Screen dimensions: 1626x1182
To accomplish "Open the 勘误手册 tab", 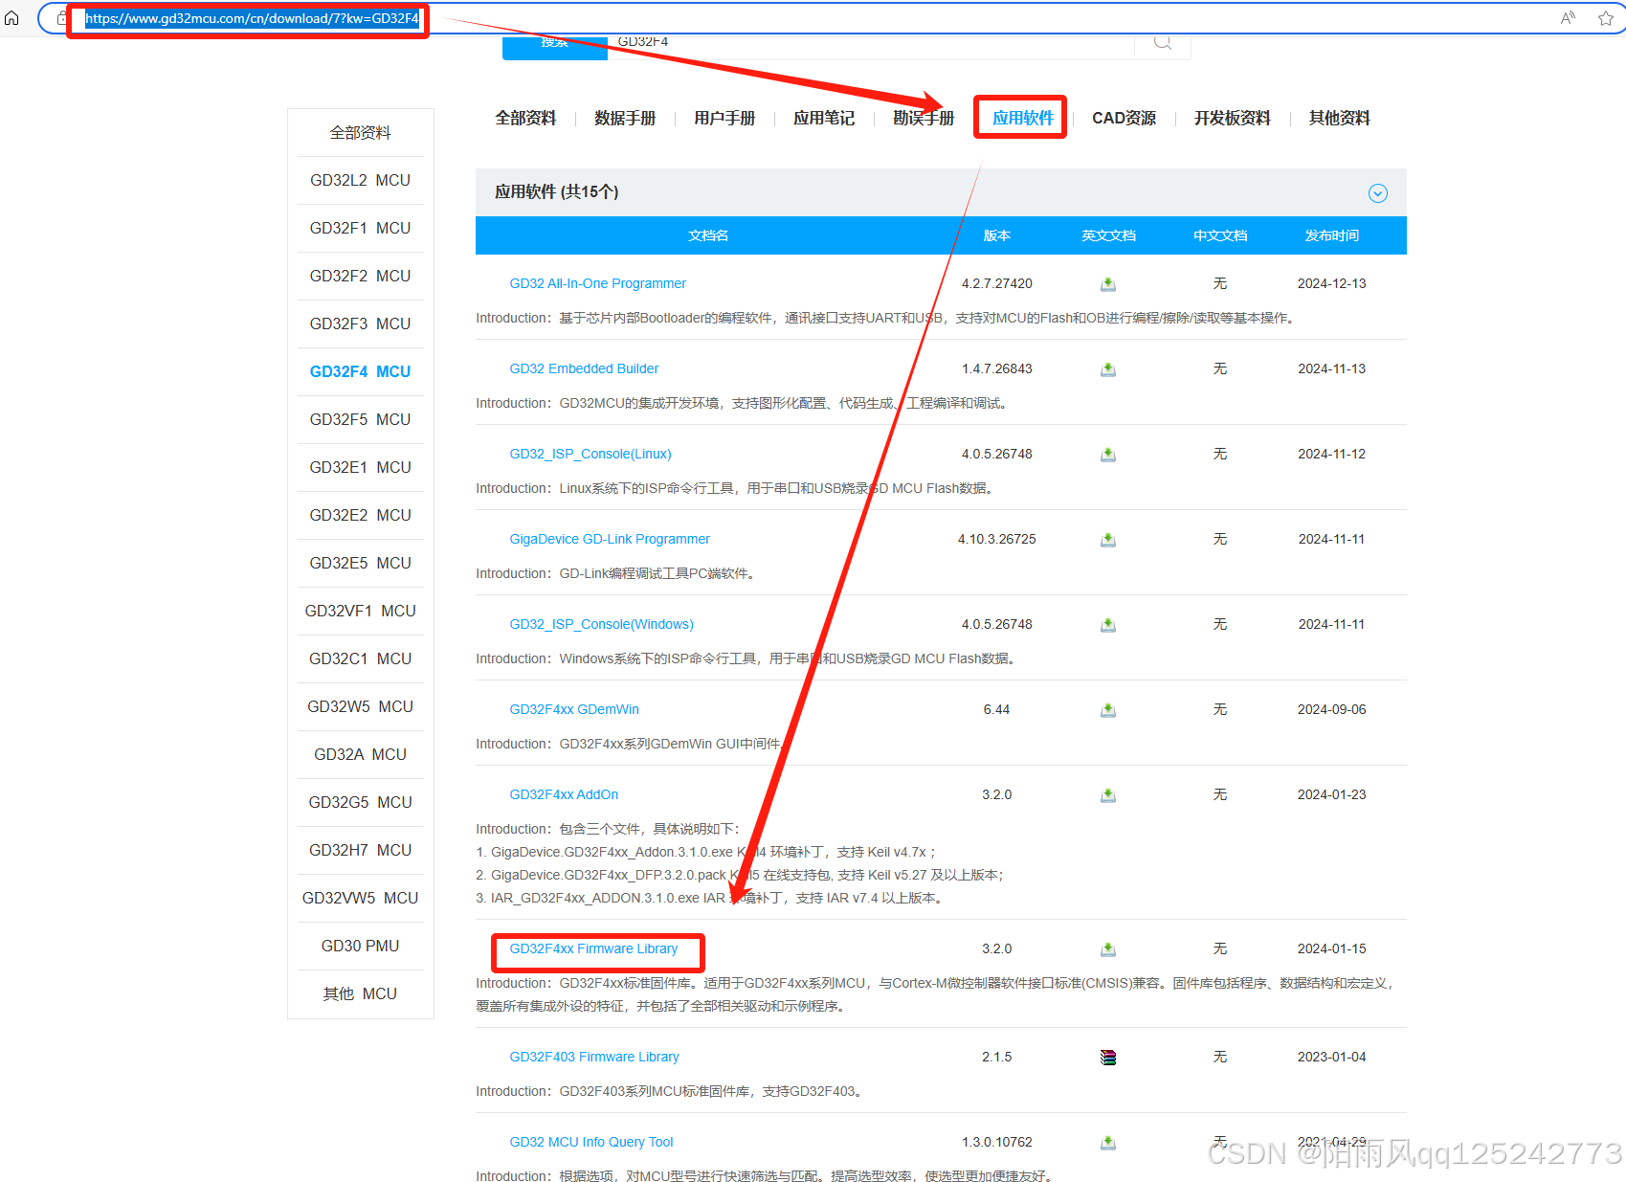I will coord(924,118).
